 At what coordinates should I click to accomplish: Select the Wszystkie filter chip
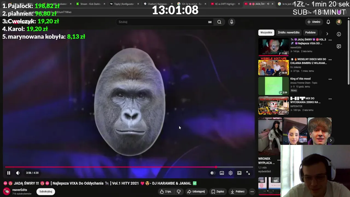pyautogui.click(x=266, y=32)
